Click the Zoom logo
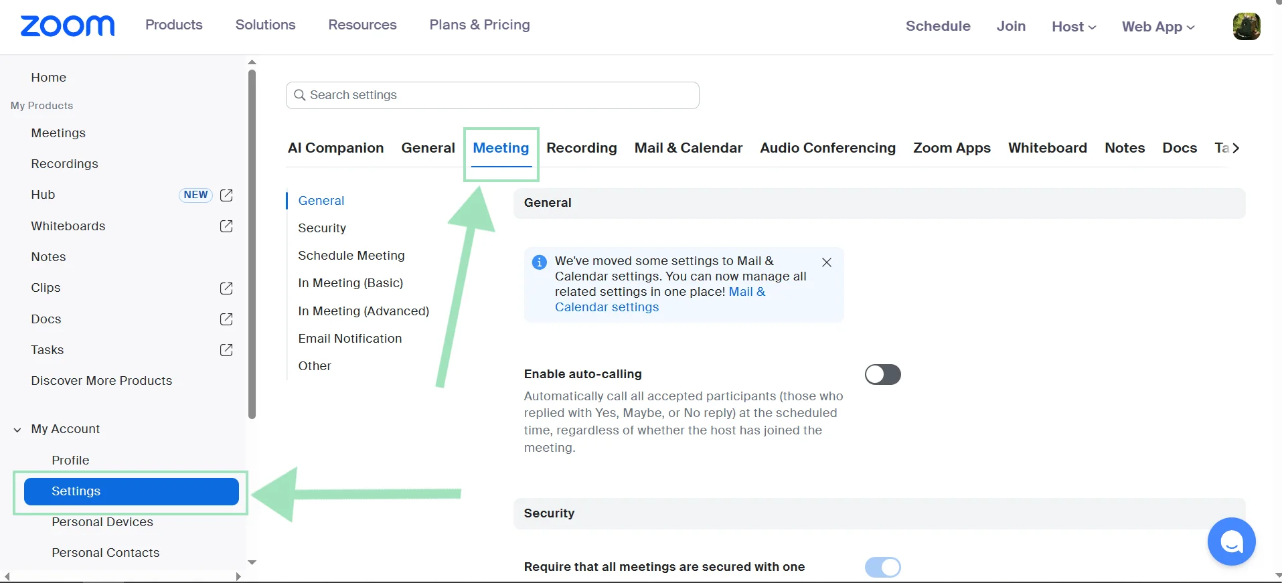 point(68,26)
